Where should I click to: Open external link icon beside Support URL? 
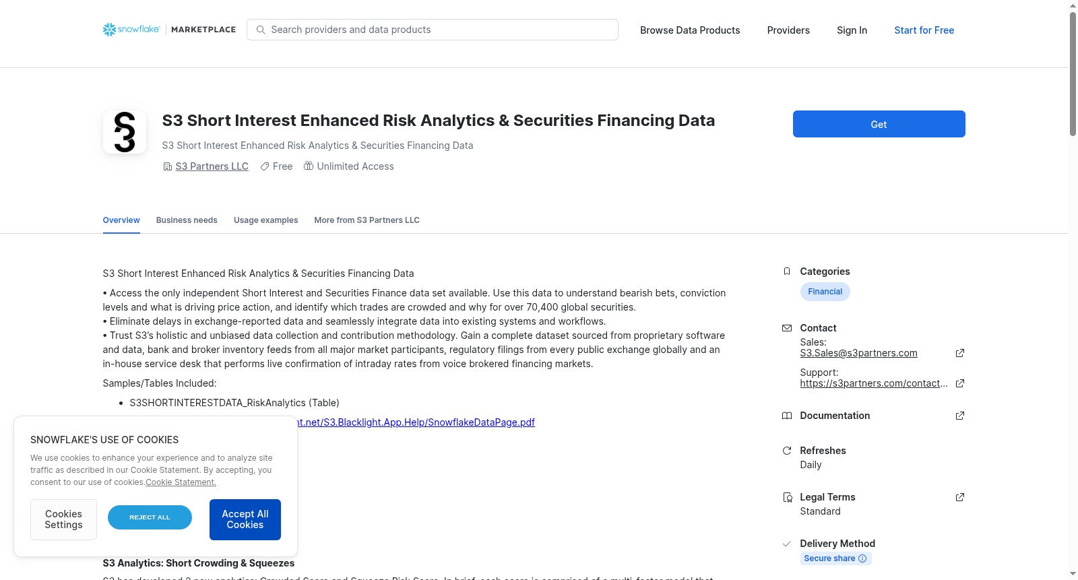click(x=960, y=383)
